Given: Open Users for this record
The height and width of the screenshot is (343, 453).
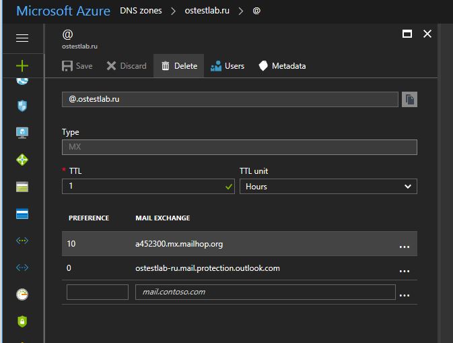Looking at the screenshot, I should 228,66.
